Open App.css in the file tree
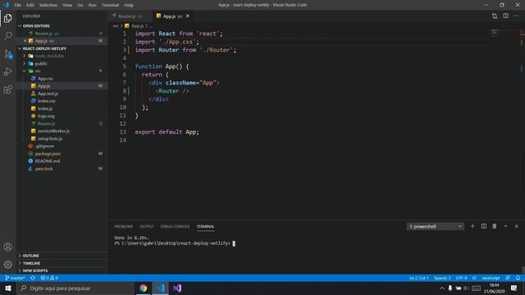525x295 pixels. (x=45, y=79)
